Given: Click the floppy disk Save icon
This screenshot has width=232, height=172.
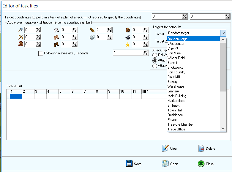Looking at the screenshot, I should click(x=129, y=164).
